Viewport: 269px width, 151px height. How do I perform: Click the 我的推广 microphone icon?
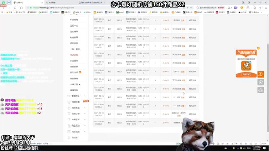69,138
